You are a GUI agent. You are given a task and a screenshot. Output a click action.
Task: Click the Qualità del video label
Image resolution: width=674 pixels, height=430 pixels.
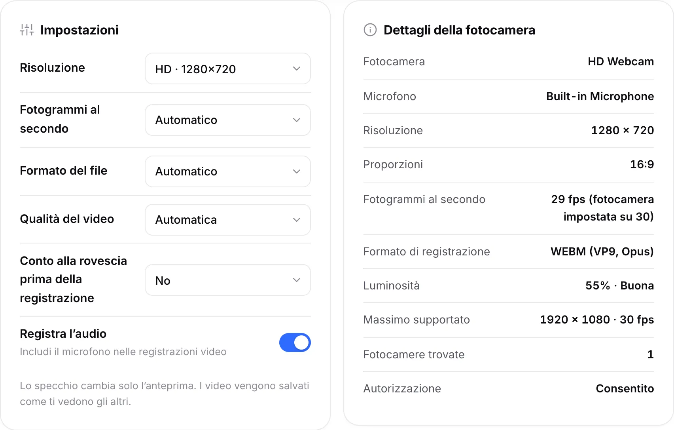click(67, 219)
